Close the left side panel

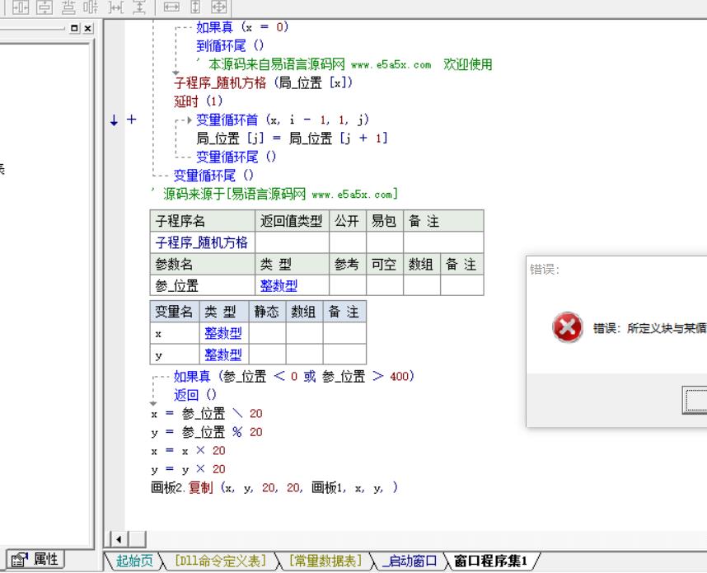88,28
